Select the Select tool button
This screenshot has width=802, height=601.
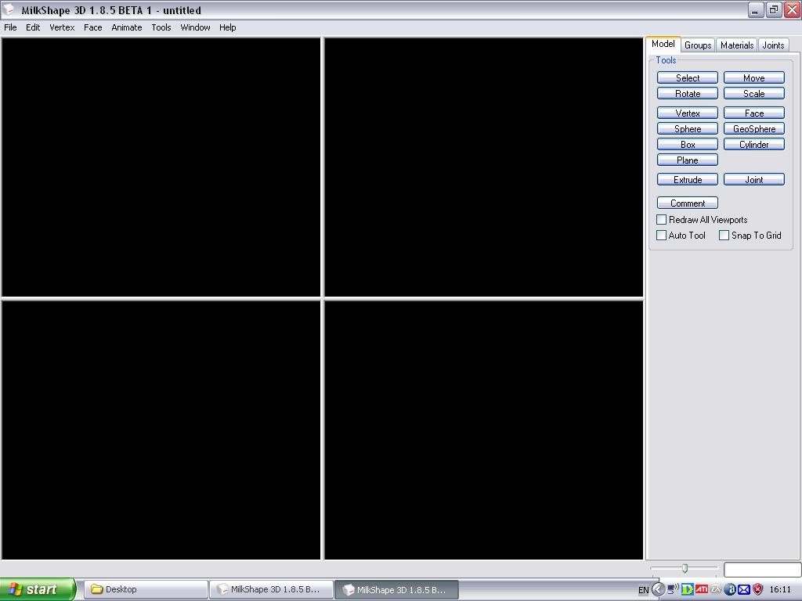688,77
